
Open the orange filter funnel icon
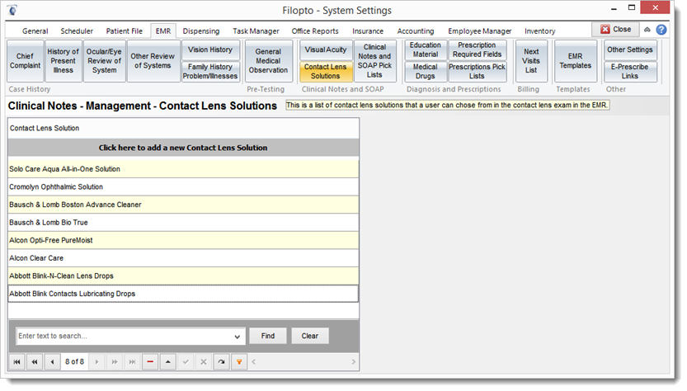[239, 361]
